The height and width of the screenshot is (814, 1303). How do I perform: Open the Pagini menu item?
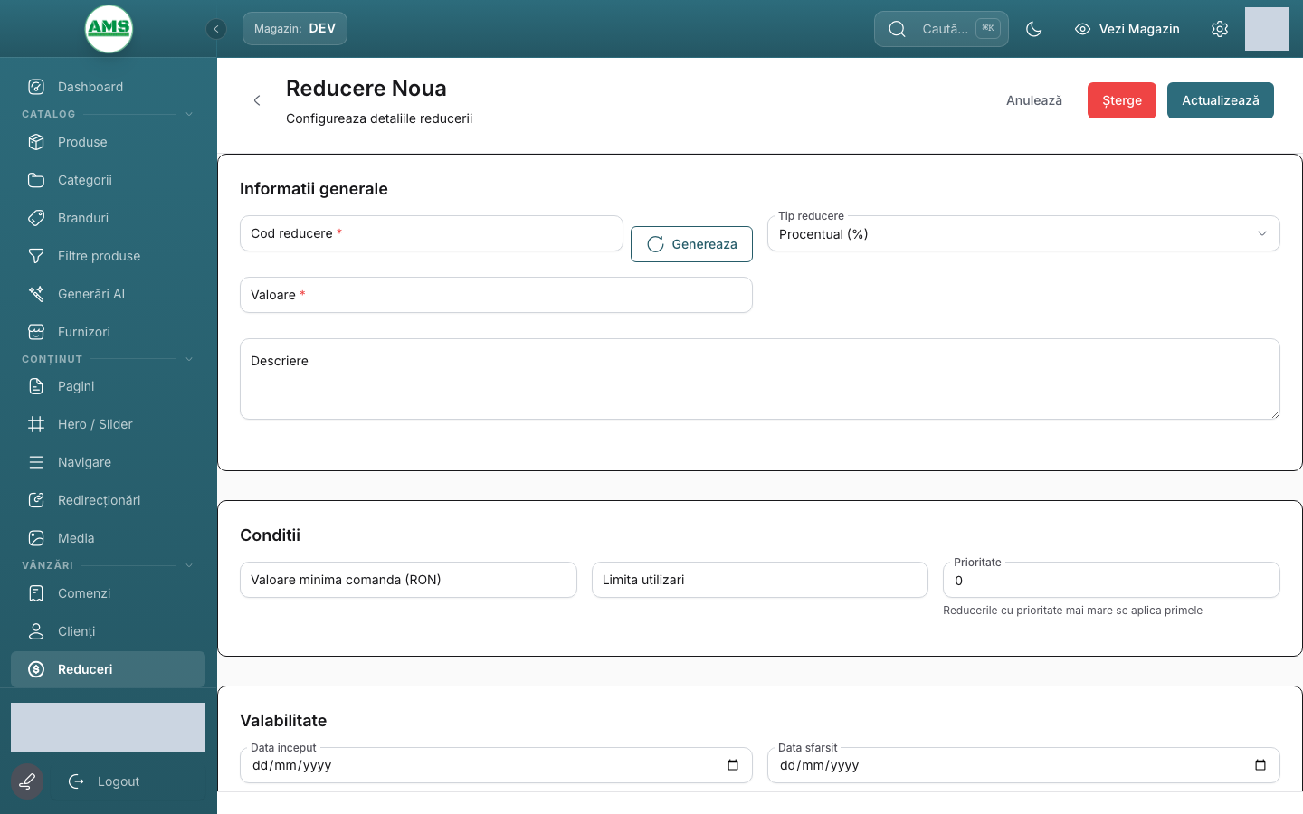108,386
